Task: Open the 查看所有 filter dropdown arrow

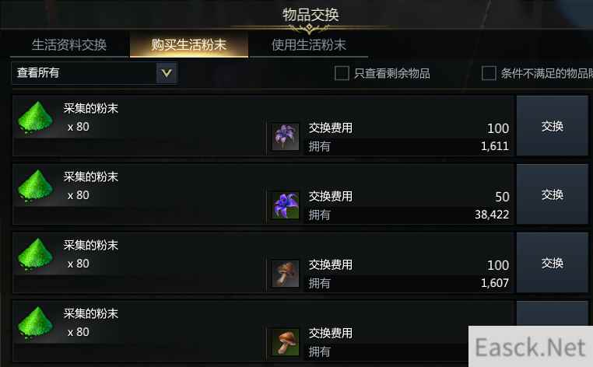Action: coord(167,73)
